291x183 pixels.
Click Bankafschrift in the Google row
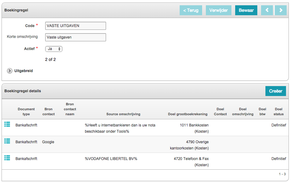[26, 142]
